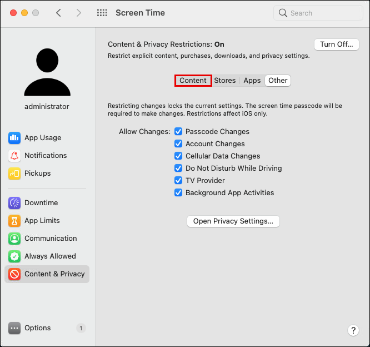
Task: Select the Content & Privacy sidebar label
Action: tap(54, 274)
